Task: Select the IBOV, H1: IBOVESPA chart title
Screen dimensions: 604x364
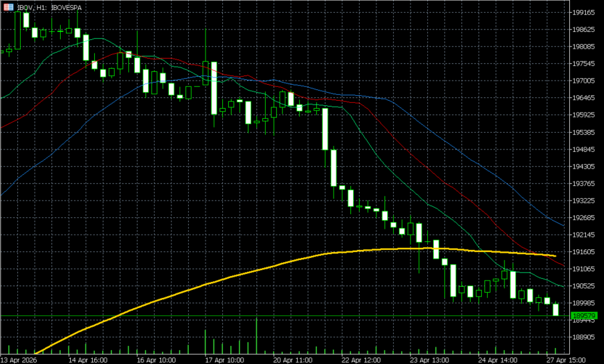Action: coord(49,8)
